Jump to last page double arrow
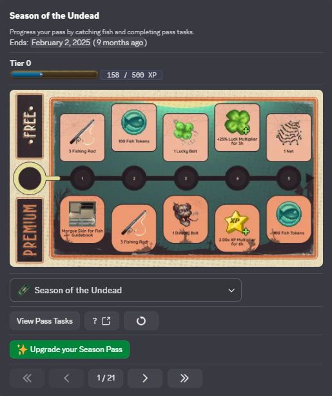 (x=185, y=378)
